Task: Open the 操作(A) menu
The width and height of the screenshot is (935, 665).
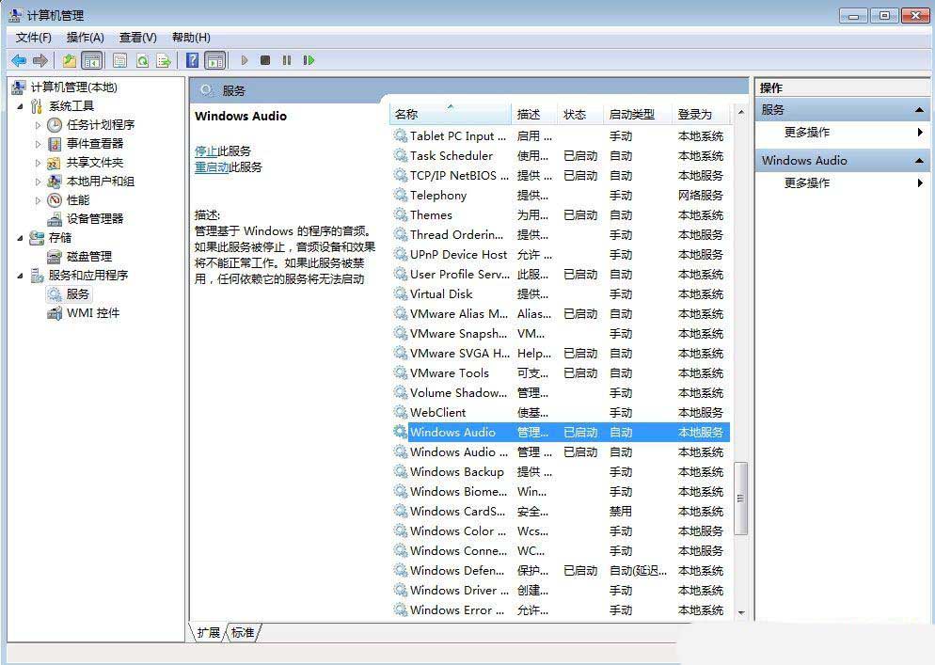Action: tap(86, 38)
